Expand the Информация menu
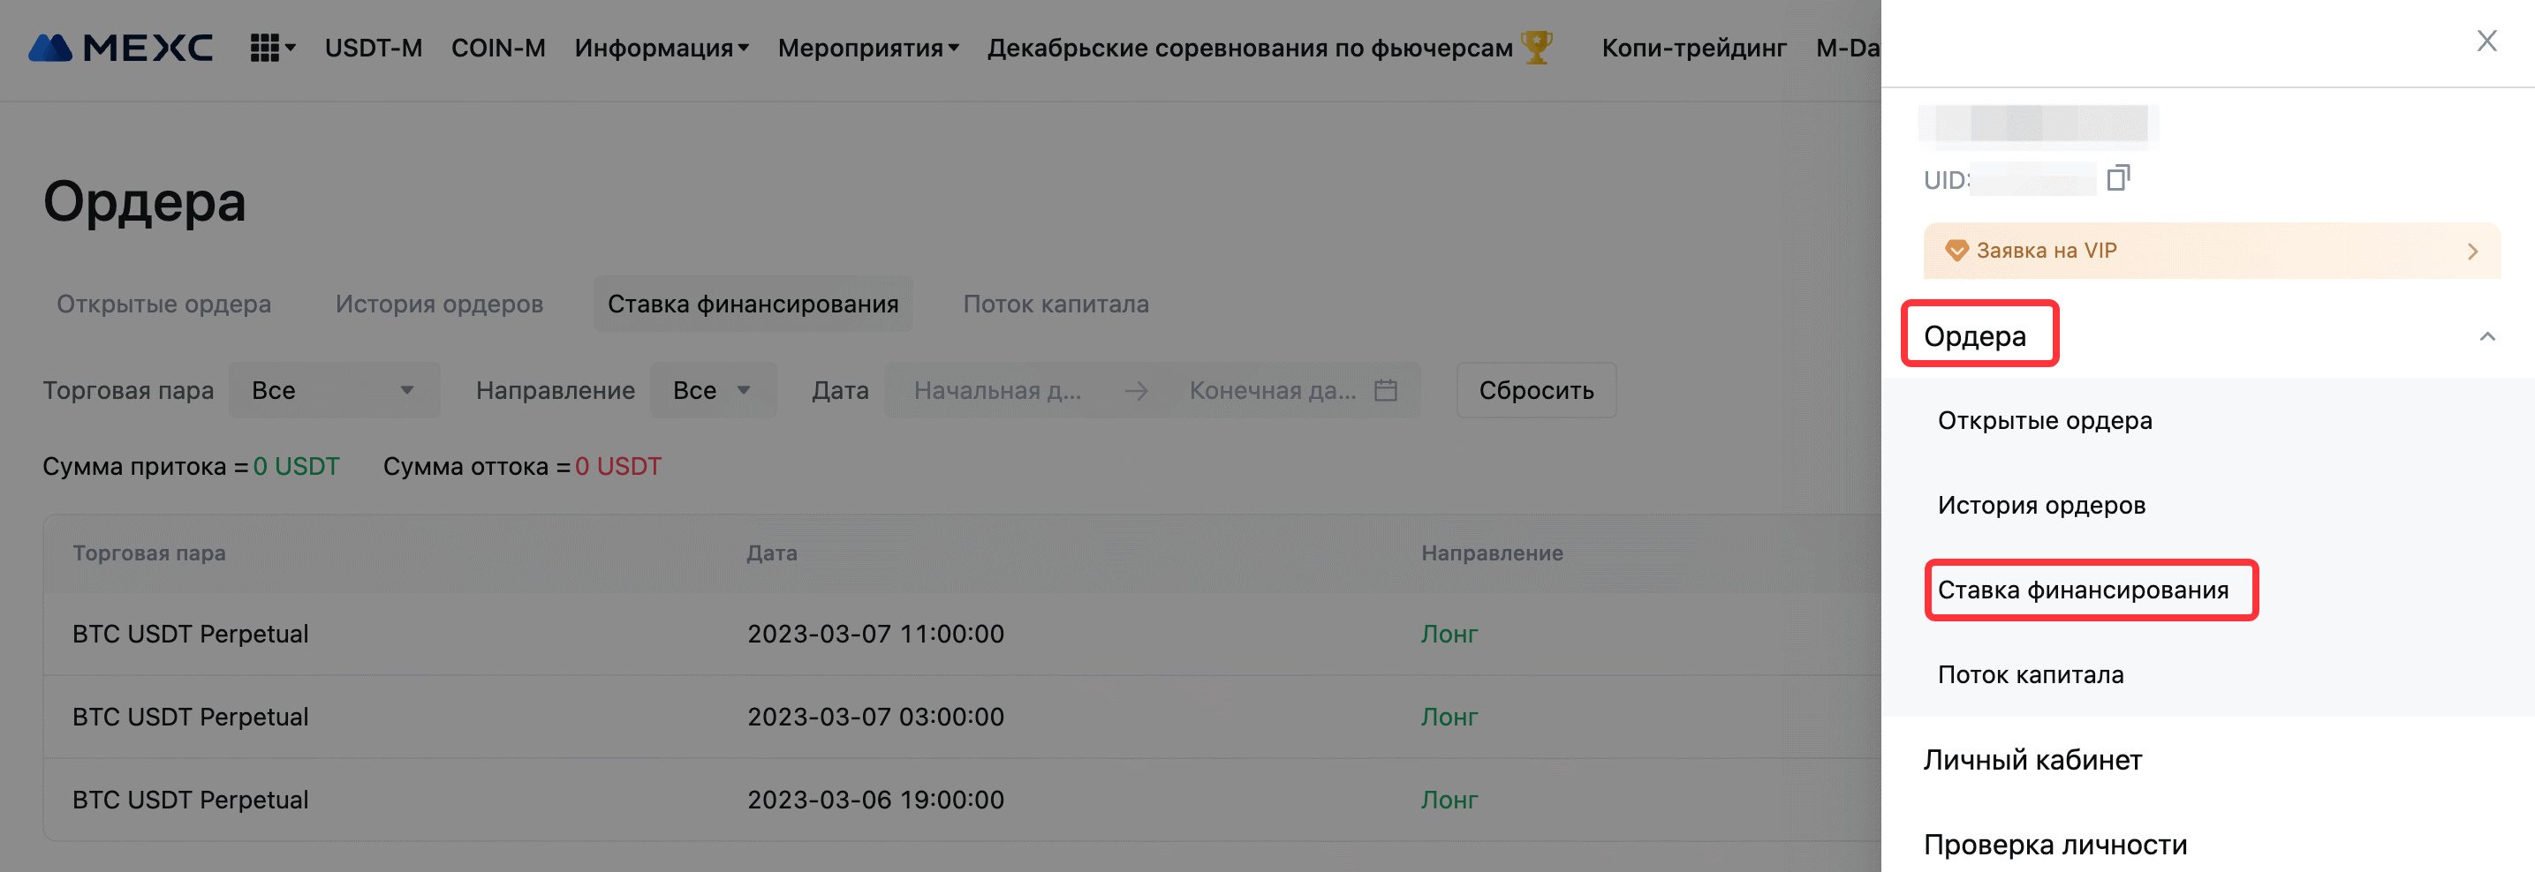 662,47
